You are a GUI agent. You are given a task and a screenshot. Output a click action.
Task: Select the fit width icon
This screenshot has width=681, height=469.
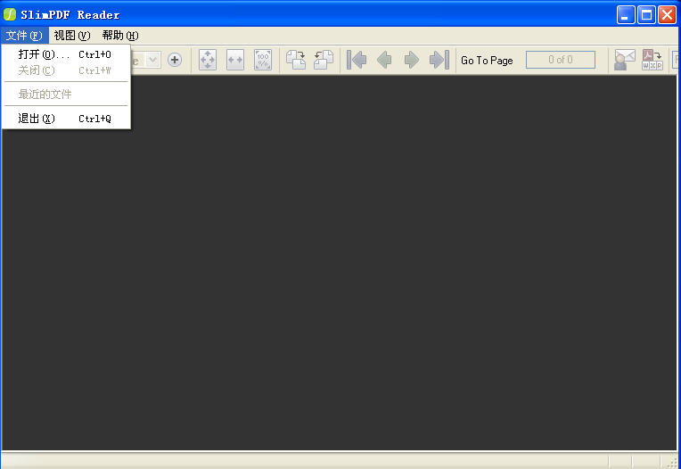(235, 60)
